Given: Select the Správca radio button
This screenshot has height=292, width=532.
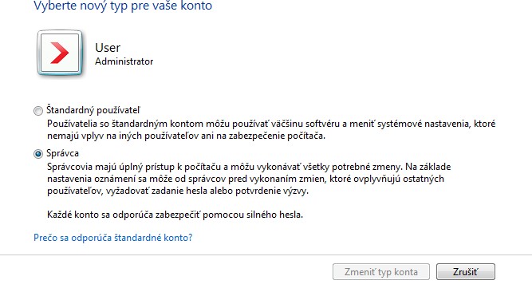Looking at the screenshot, I should [38, 154].
